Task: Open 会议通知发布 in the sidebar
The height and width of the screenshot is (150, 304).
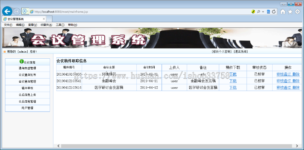Action: (27, 75)
